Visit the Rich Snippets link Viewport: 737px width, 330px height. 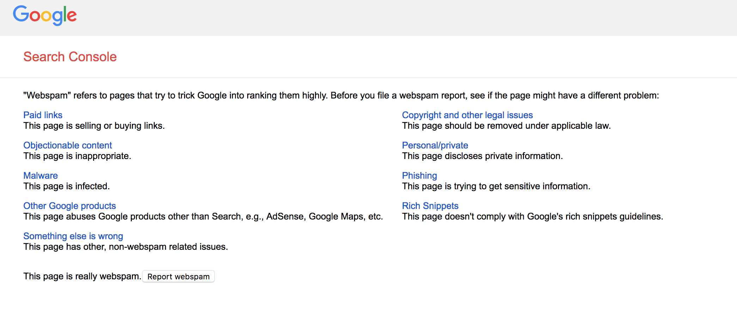(430, 206)
